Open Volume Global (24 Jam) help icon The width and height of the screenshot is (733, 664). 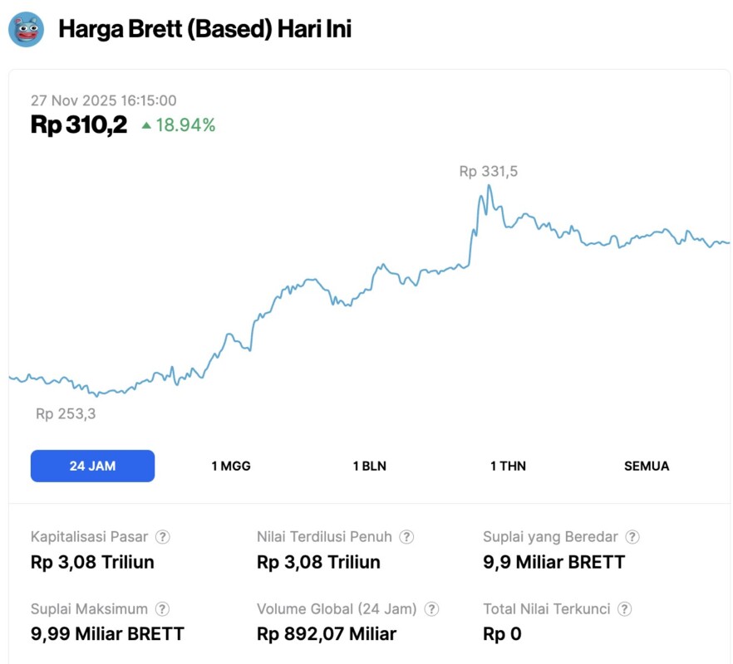[431, 609]
